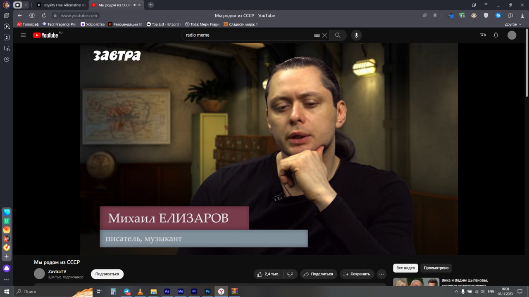Open Alice assistant in the sidebar

coord(7,269)
